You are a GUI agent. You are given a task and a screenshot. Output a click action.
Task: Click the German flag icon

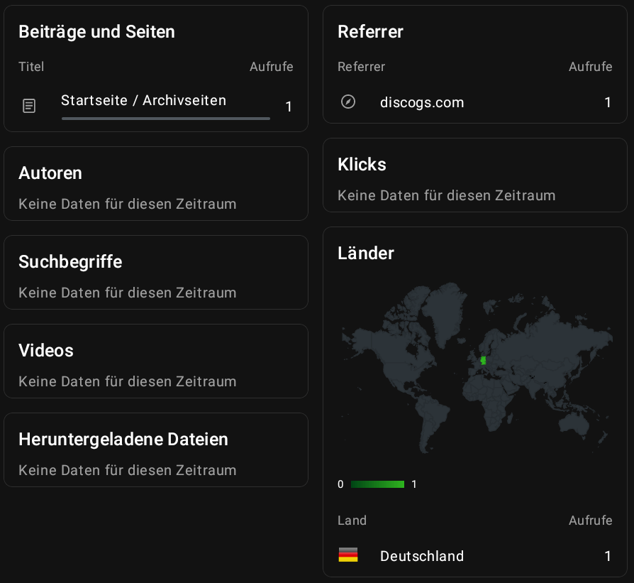tap(348, 555)
